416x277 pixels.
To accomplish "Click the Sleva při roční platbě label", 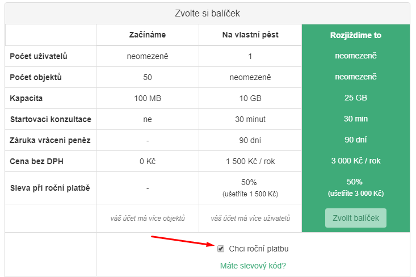I will 50,188.
